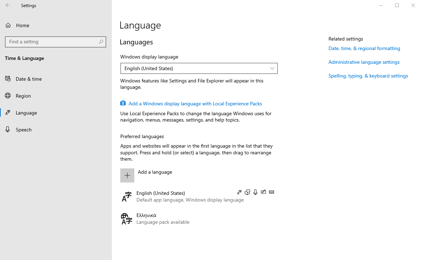This screenshot has width=421, height=260.
Task: Click the English (United States) language icon
Action: pos(127,197)
